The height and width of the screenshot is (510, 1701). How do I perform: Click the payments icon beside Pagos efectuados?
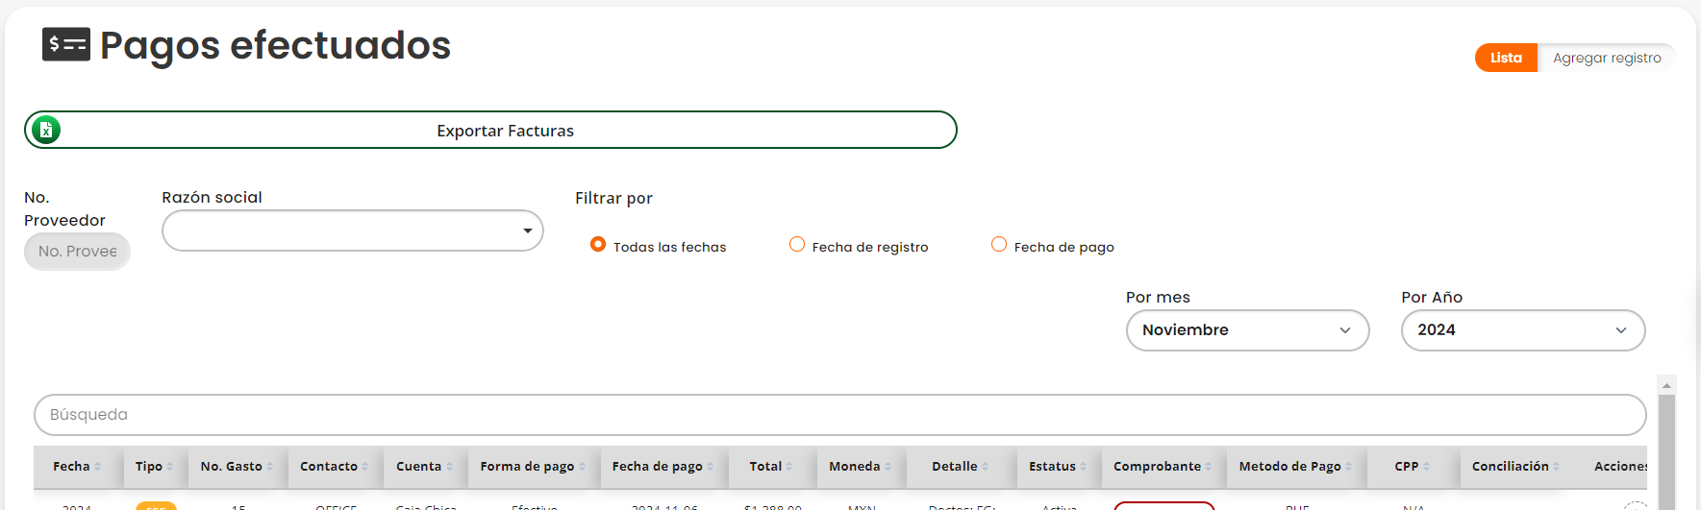65,44
